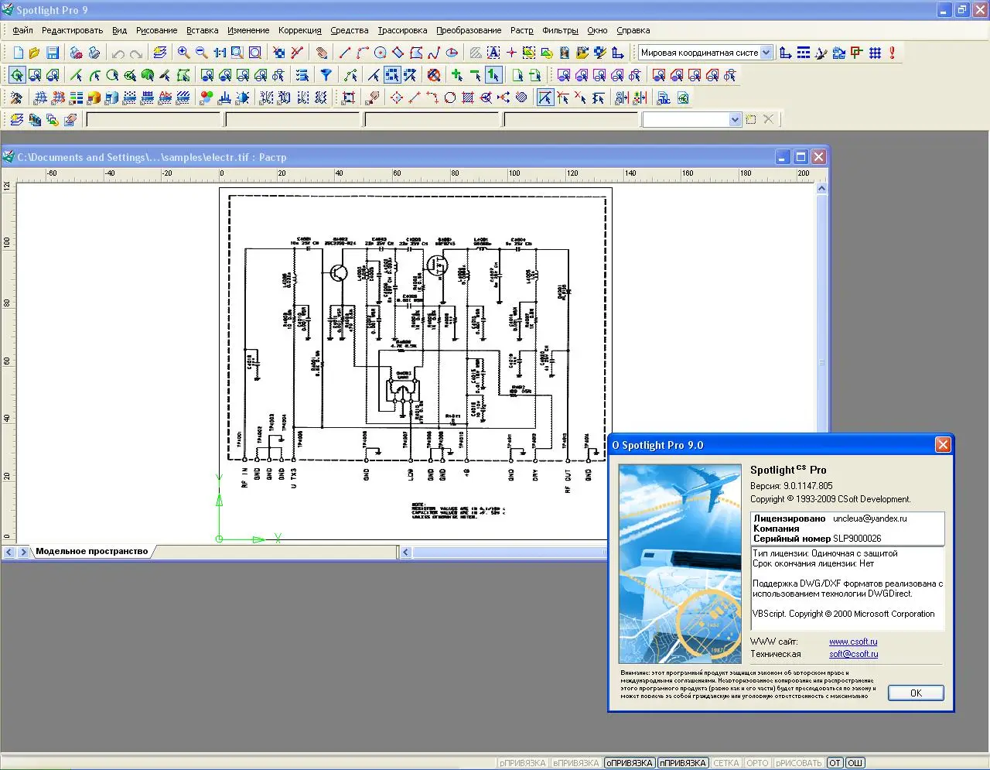Open the Мировая координатная система dropdown

coord(766,53)
